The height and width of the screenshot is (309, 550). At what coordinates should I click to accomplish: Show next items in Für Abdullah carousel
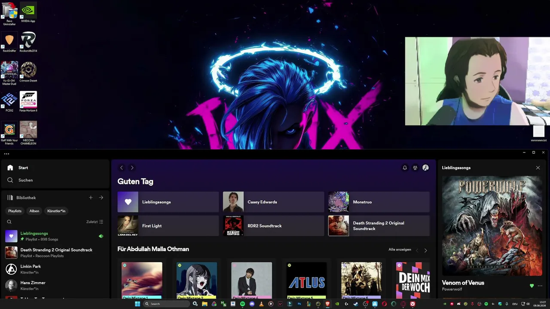426,250
